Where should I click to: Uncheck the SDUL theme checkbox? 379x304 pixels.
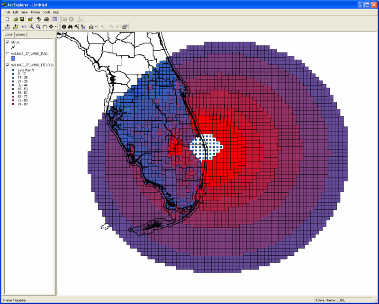[8, 42]
